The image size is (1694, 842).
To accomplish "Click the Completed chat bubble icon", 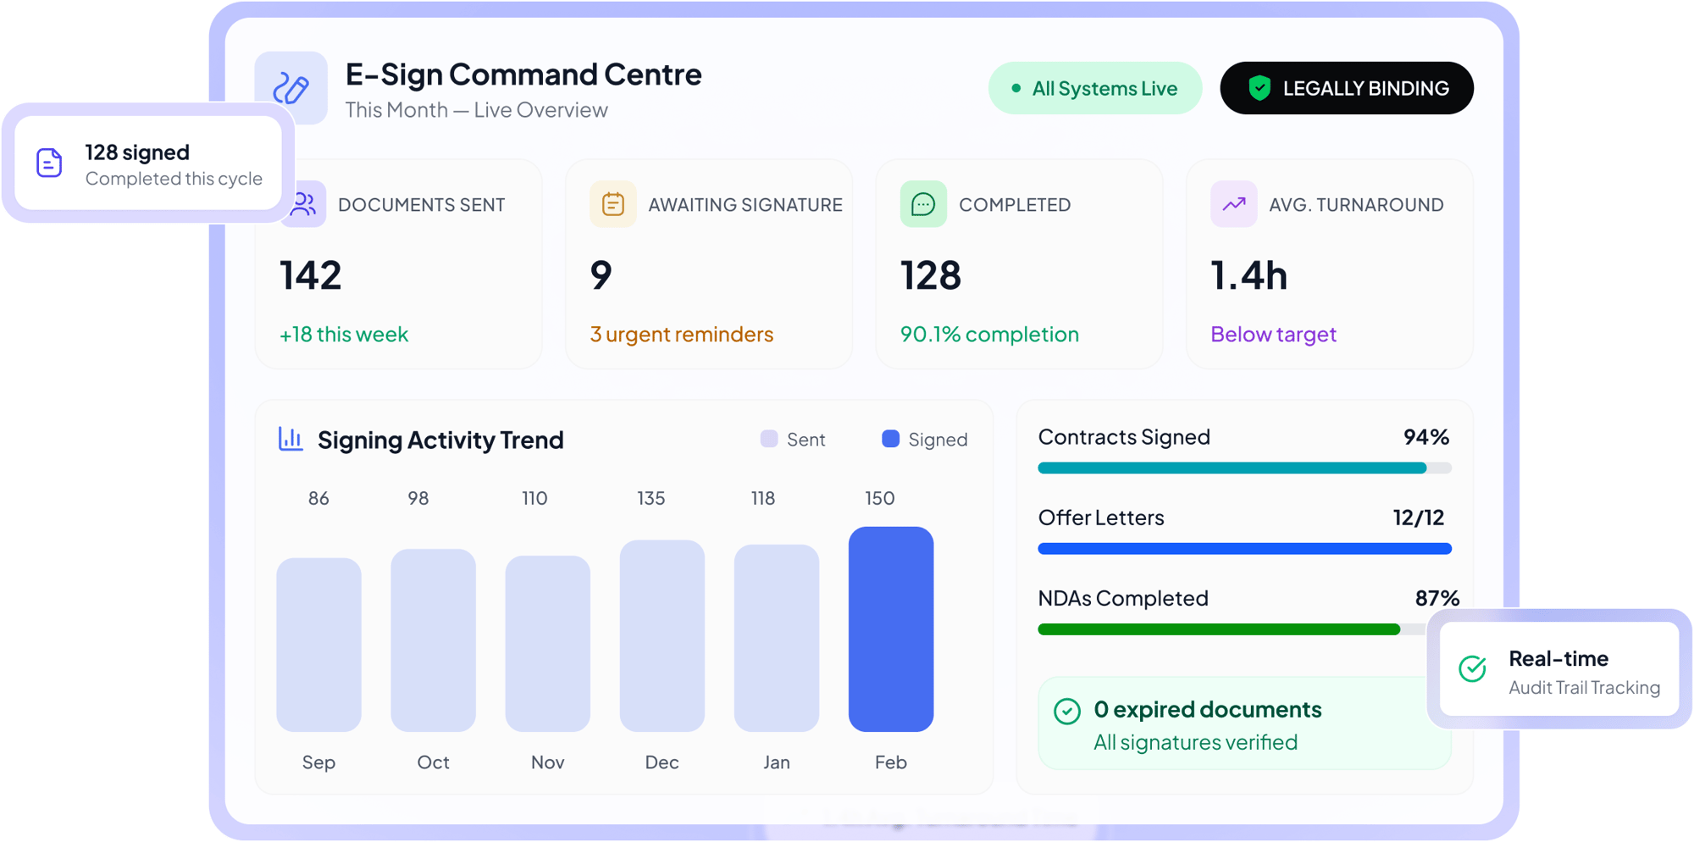I will (922, 204).
